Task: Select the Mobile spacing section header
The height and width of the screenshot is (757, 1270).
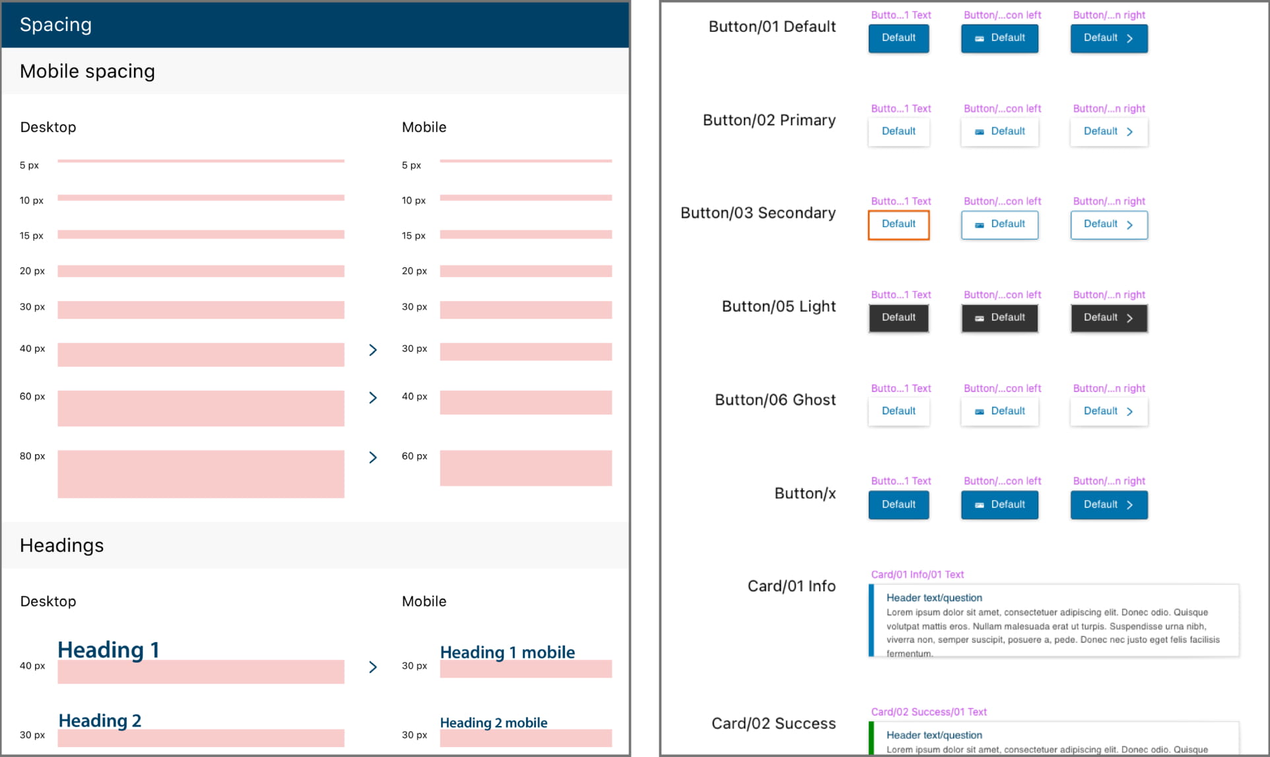Action: [87, 71]
